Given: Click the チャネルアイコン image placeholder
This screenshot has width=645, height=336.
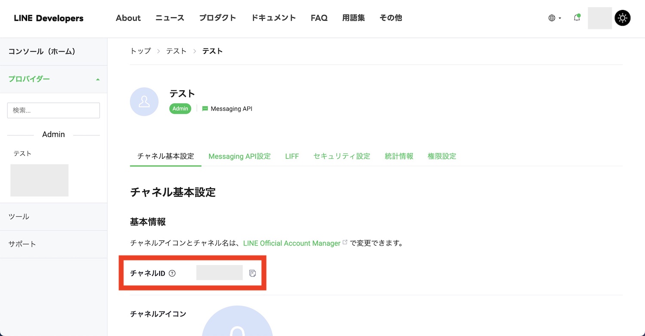Looking at the screenshot, I should [237, 321].
